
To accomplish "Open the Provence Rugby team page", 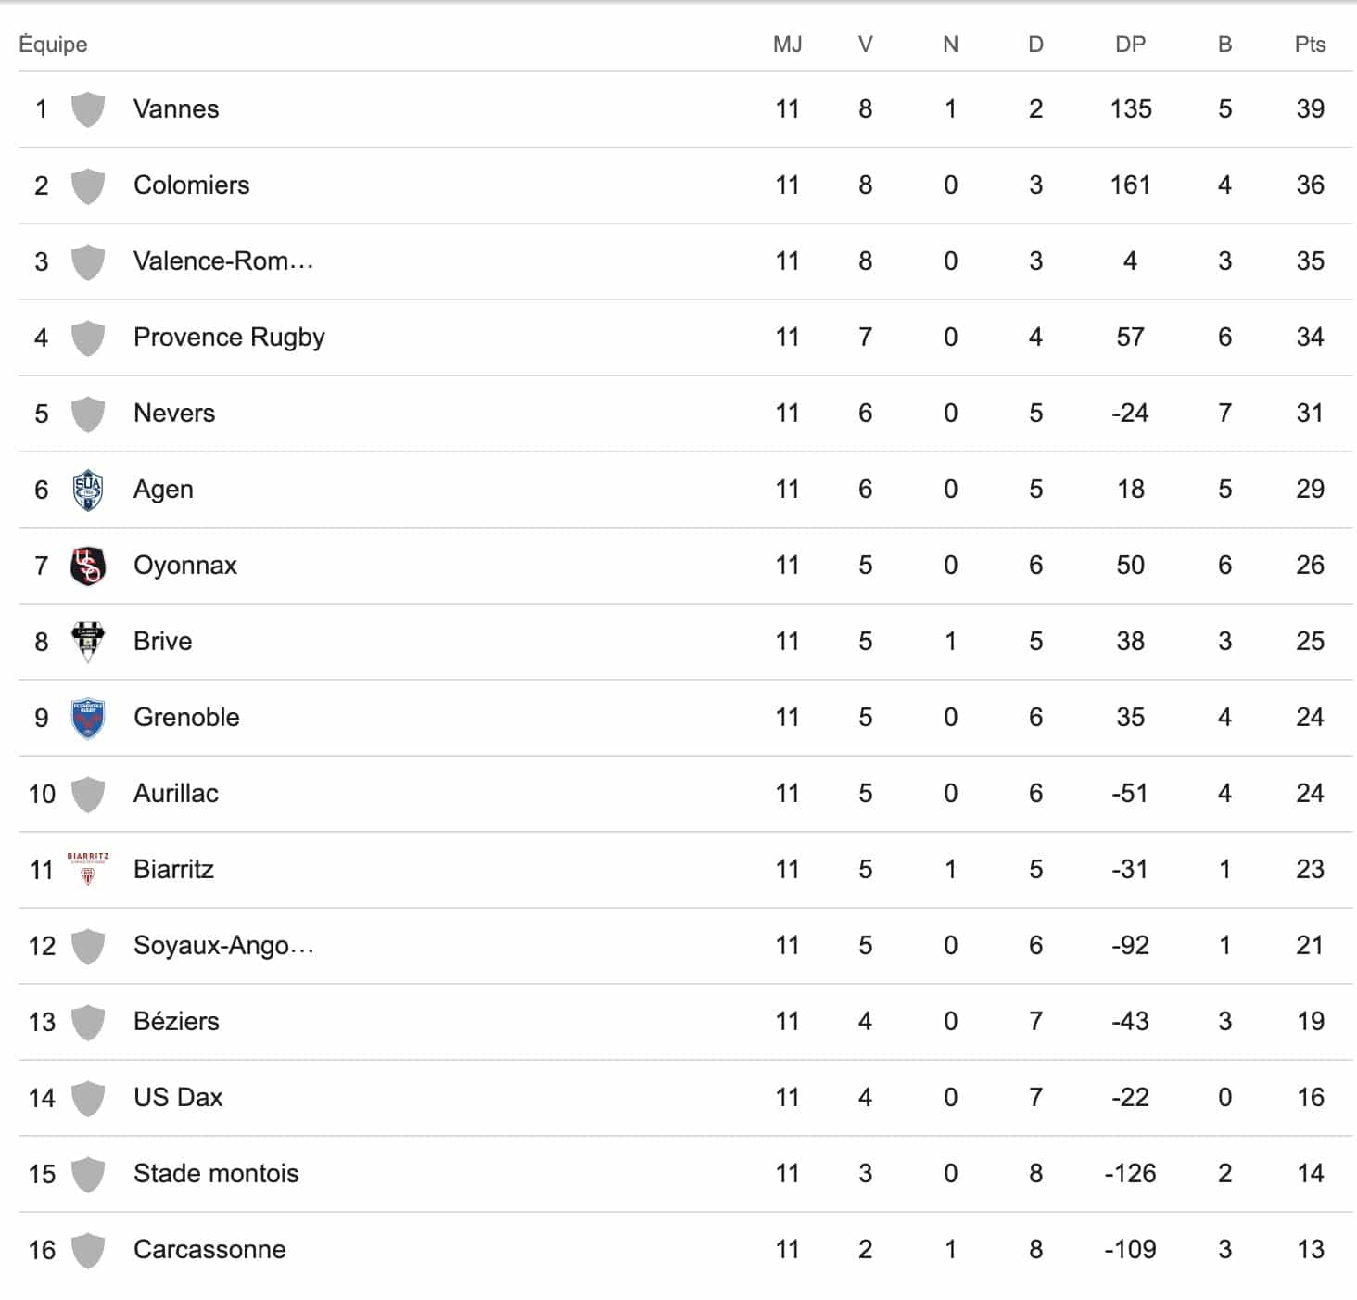I will point(229,338).
